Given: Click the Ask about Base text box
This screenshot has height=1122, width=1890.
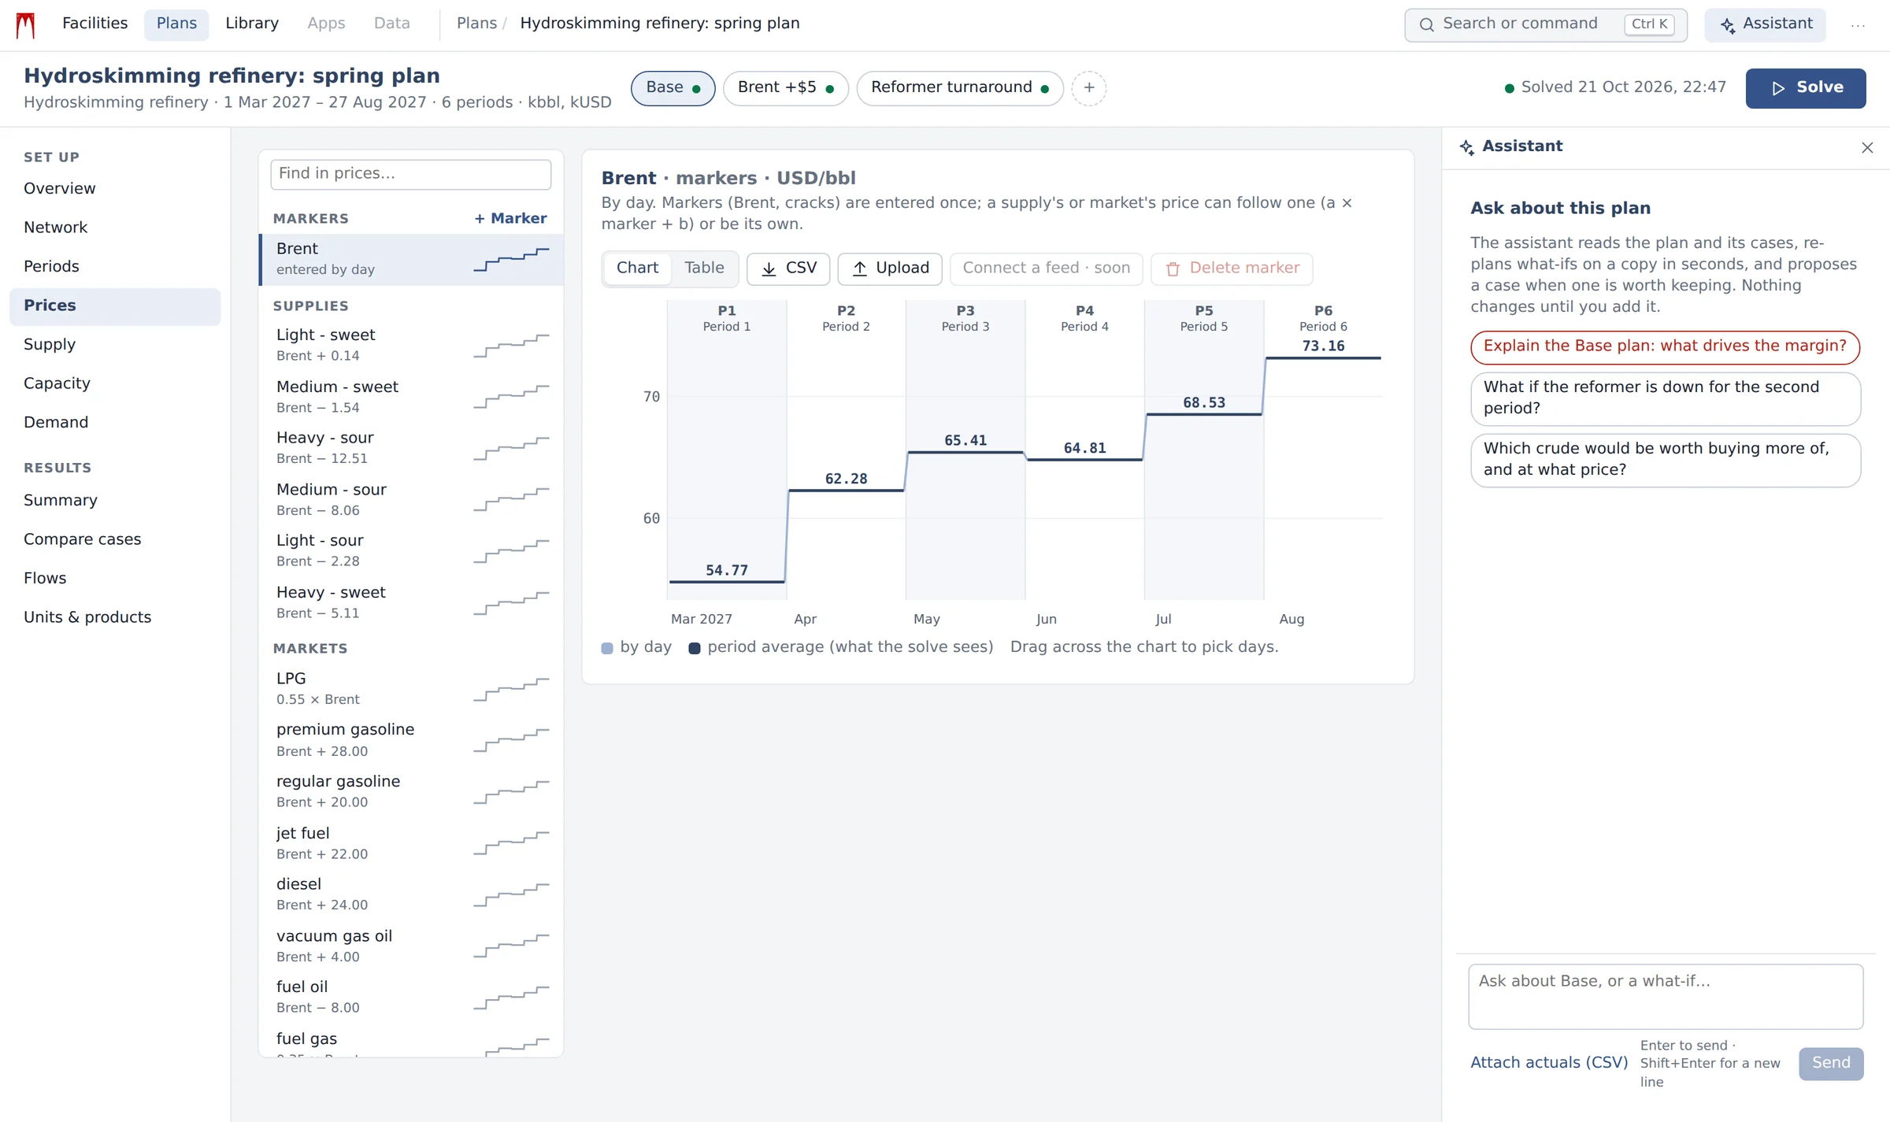Looking at the screenshot, I should point(1666,996).
